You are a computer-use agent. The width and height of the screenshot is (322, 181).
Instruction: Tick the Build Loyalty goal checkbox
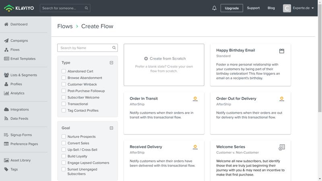click(x=64, y=156)
